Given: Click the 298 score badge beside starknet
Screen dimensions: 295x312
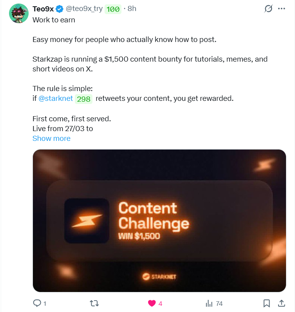Looking at the screenshot, I should click(x=83, y=99).
